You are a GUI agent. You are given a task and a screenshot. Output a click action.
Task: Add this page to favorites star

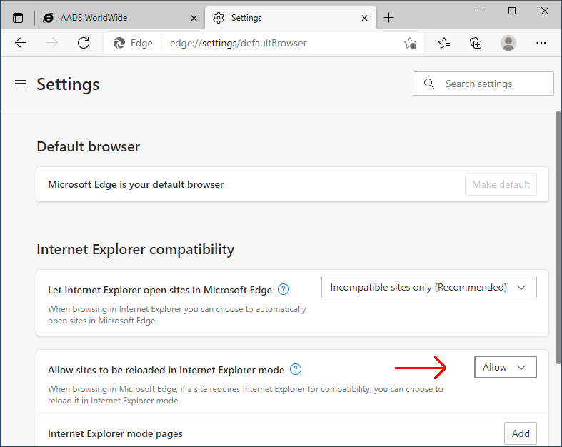coord(410,44)
